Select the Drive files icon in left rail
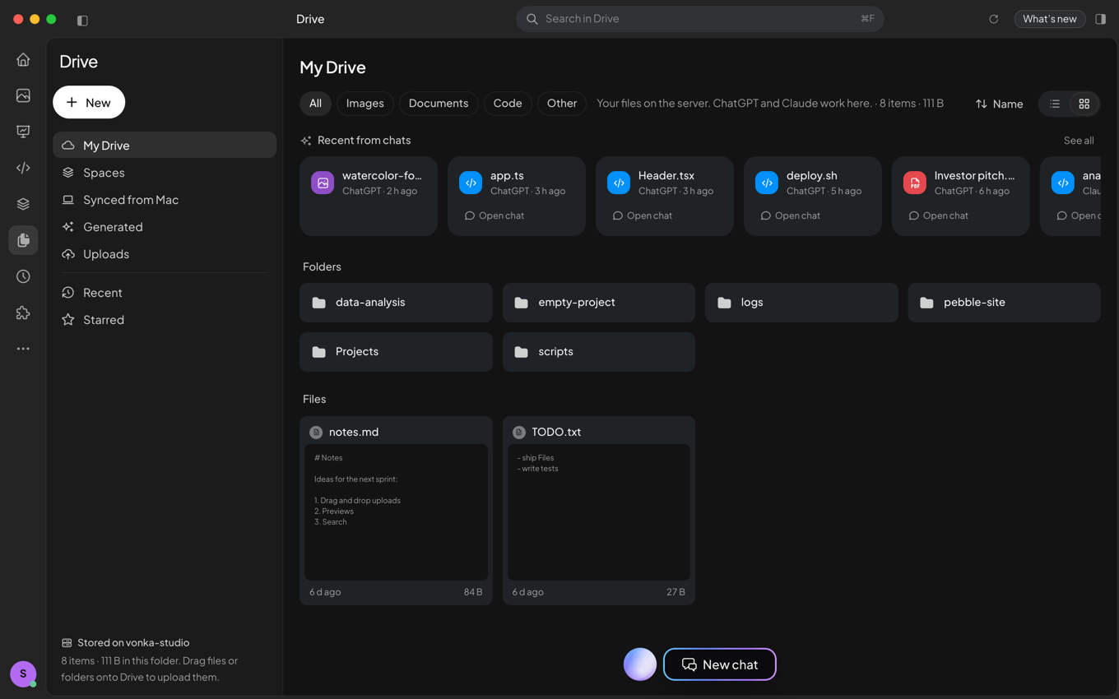This screenshot has height=699, width=1119. point(23,240)
